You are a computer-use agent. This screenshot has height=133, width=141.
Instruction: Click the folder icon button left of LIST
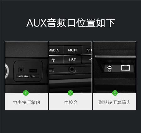coord(53,60)
